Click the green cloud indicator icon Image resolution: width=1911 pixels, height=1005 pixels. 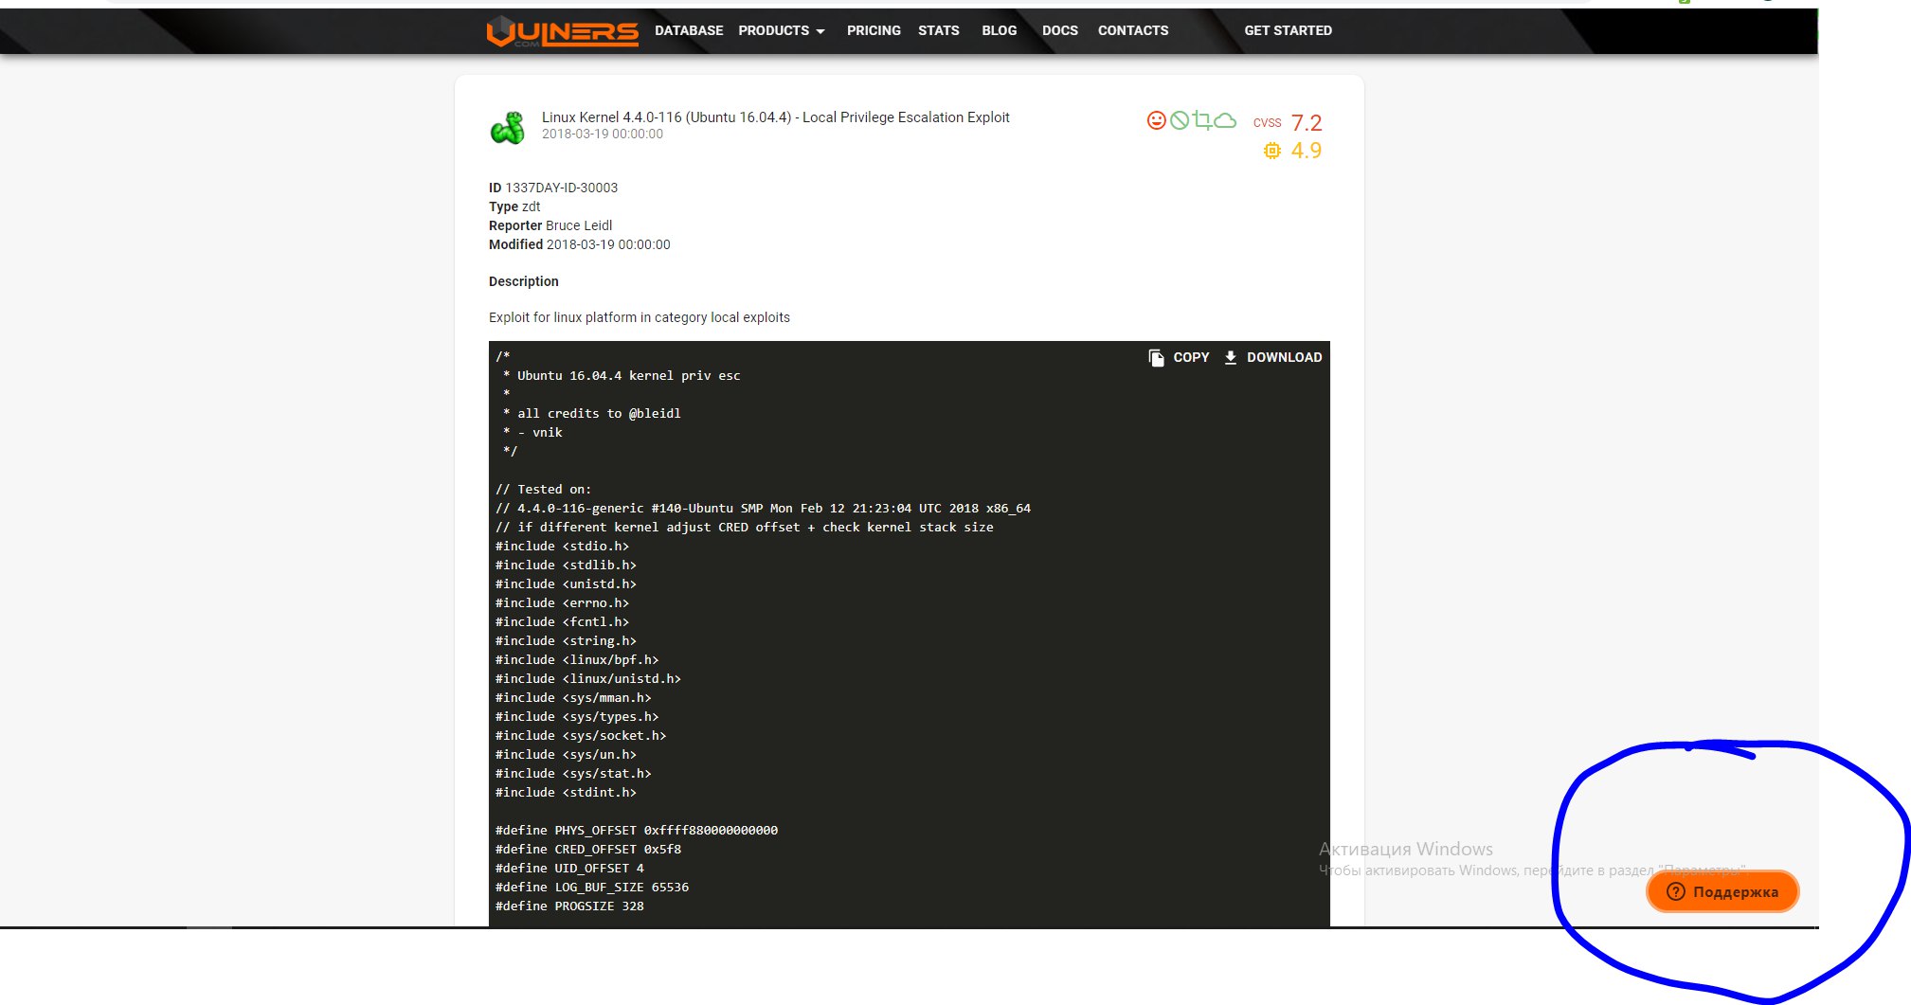(1225, 120)
